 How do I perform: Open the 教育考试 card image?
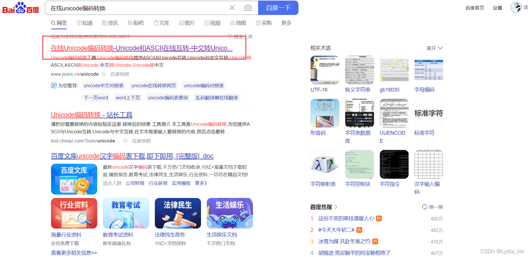(x=126, y=213)
